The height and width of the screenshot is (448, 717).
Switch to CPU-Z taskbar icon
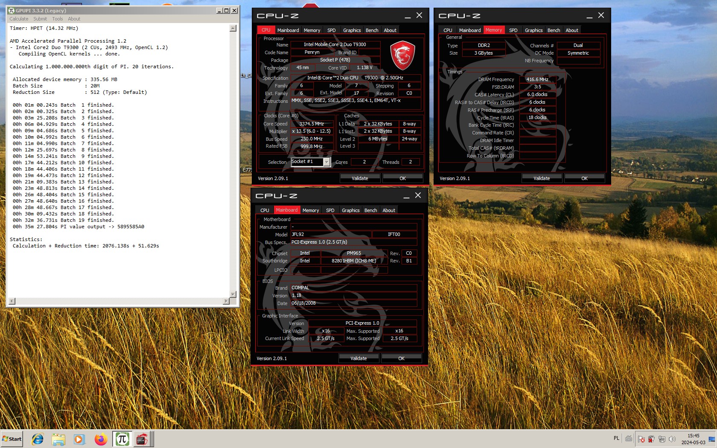(142, 439)
